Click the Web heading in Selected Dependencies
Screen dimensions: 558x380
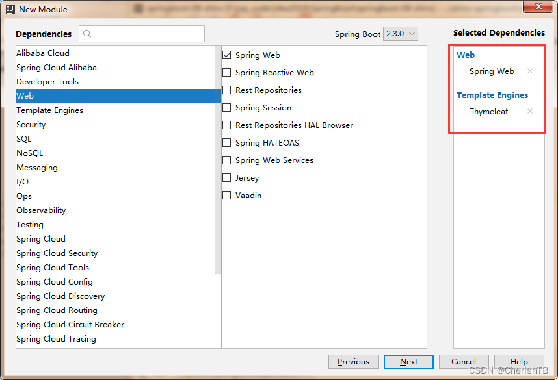point(466,55)
